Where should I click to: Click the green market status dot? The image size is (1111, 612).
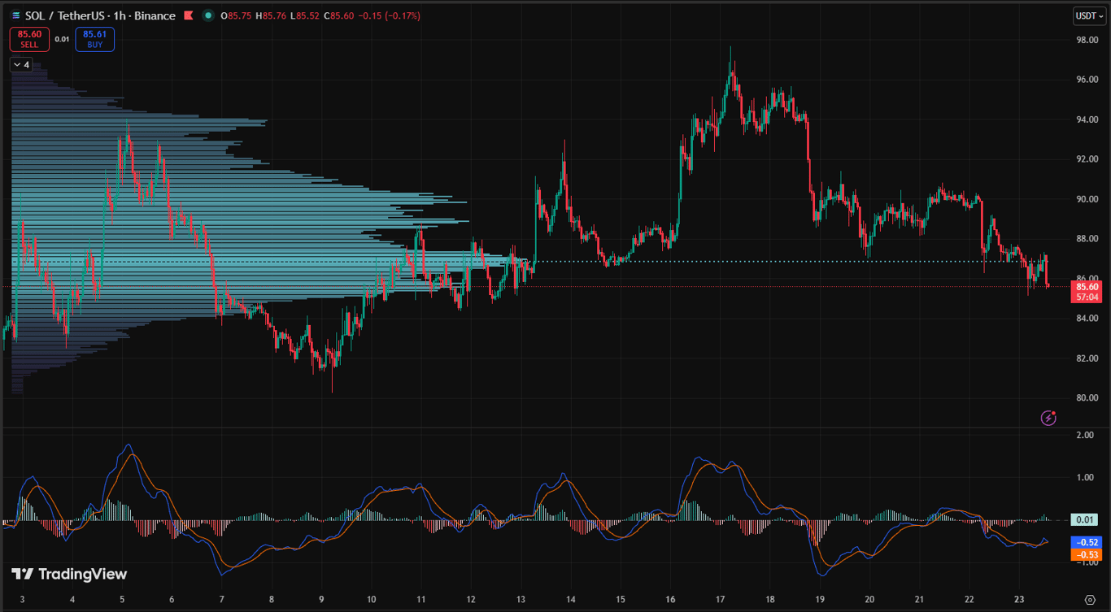point(209,15)
